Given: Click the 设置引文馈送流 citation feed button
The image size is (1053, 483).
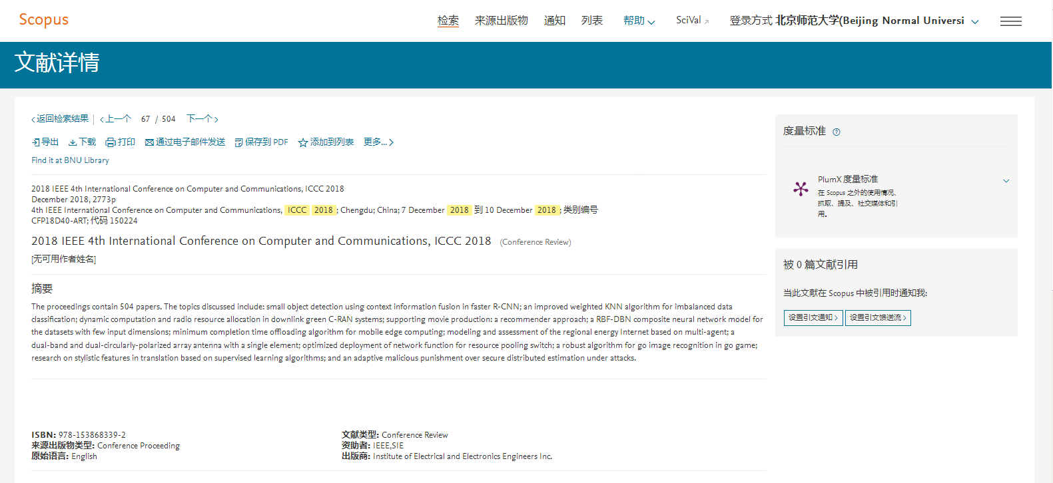Looking at the screenshot, I should point(877,318).
